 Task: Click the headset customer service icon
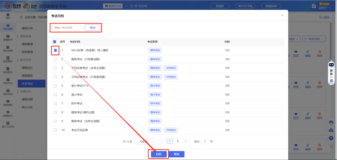[331, 123]
